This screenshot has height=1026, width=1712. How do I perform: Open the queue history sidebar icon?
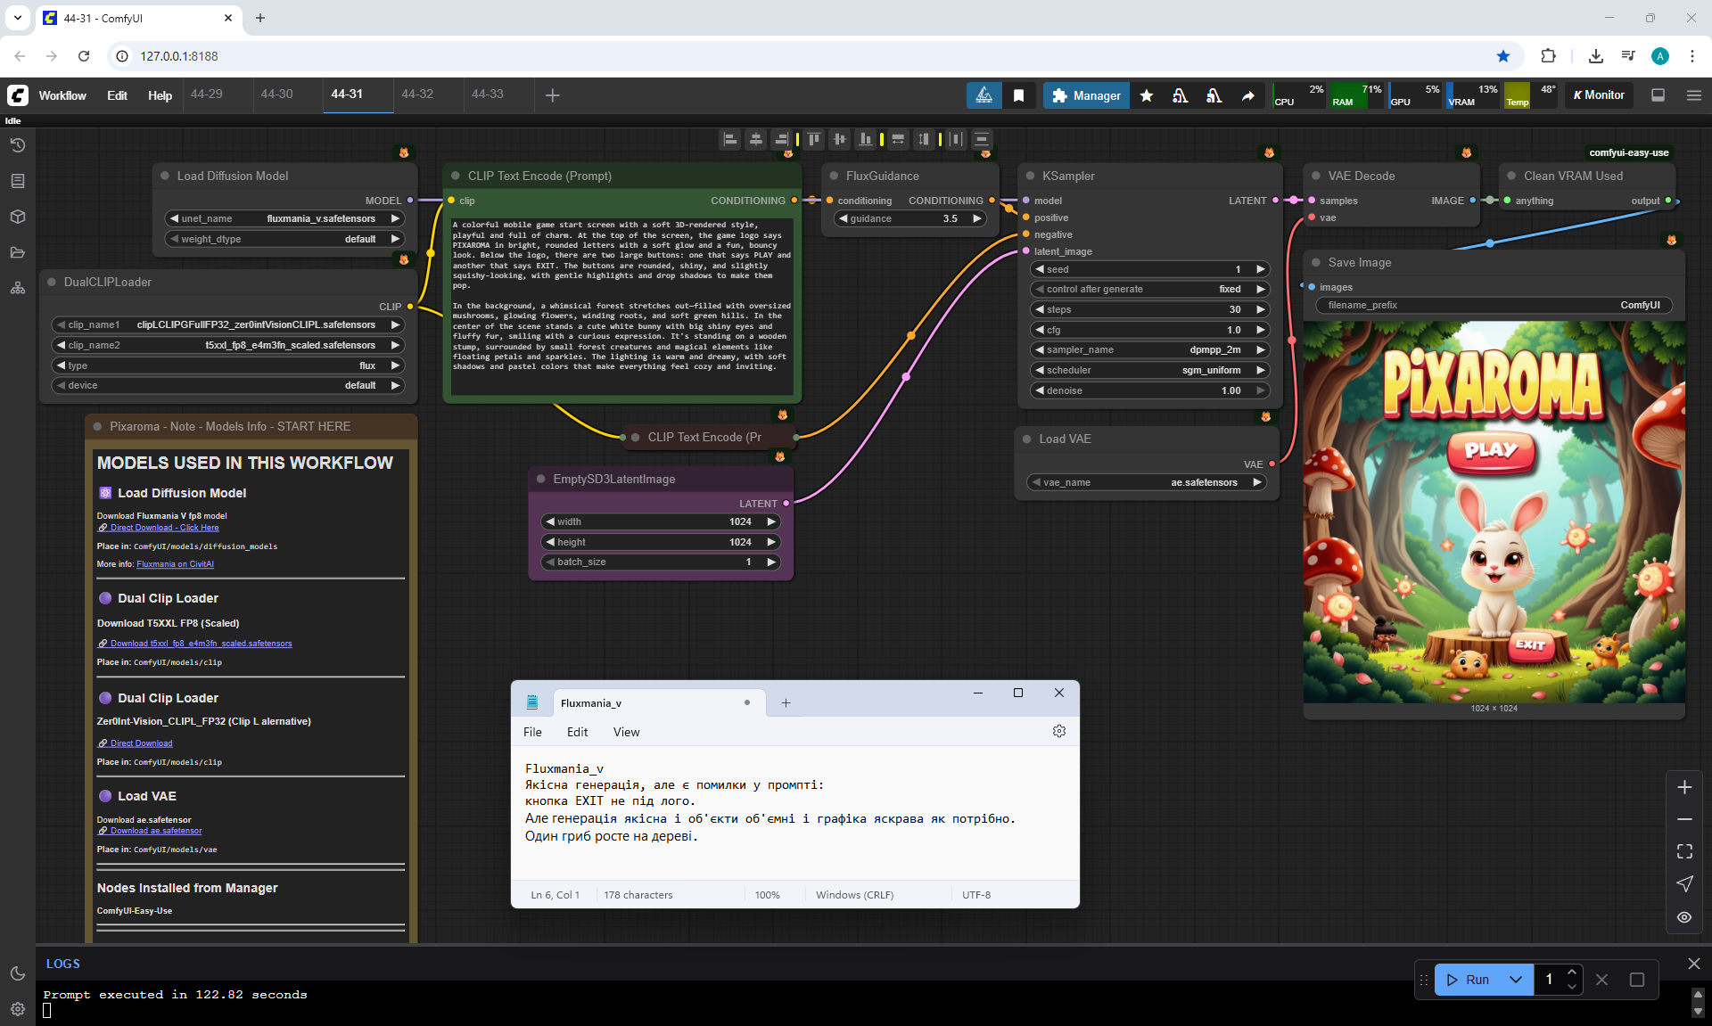click(x=18, y=145)
